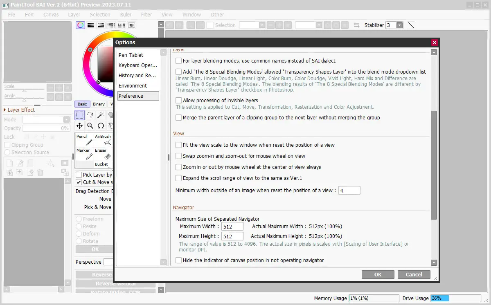The width and height of the screenshot is (491, 305).
Task: Show the HSV slider panel icon
Action: [x=101, y=25]
